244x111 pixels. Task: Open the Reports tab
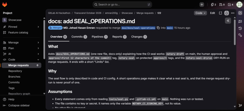coord(119,37)
